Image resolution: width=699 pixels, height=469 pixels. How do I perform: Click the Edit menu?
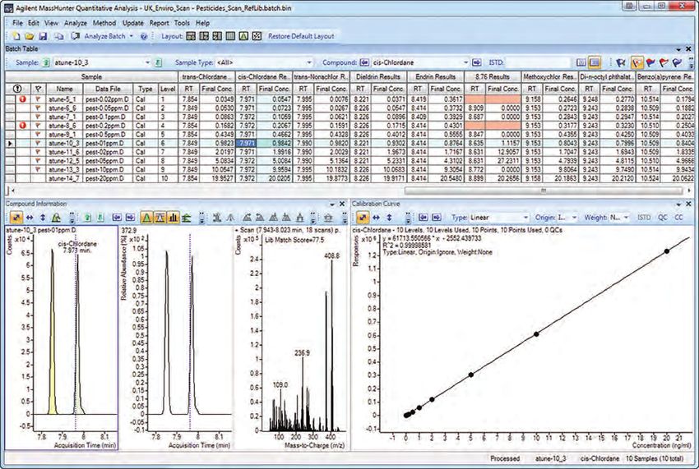[34, 23]
